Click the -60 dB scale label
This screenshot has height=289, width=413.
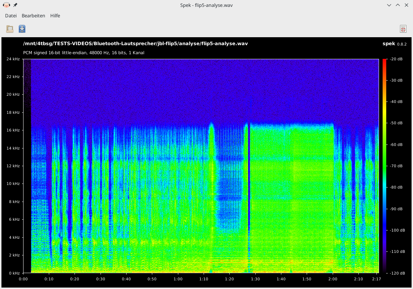tap(396, 144)
